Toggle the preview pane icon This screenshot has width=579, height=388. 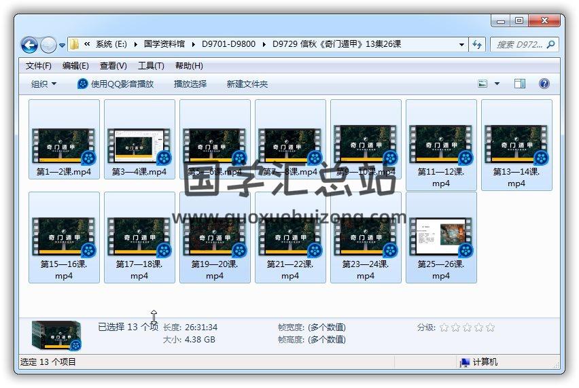pyautogui.click(x=520, y=84)
